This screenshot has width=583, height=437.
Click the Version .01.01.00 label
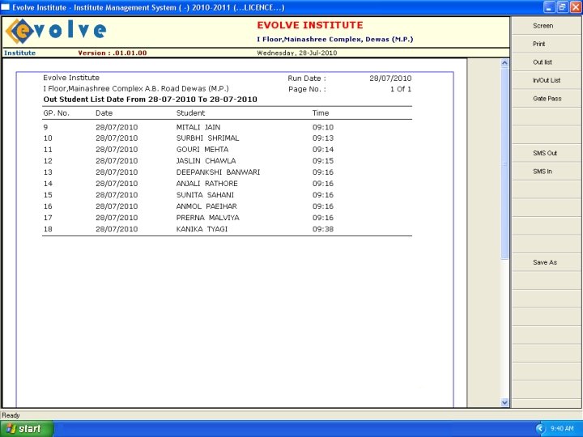(113, 53)
